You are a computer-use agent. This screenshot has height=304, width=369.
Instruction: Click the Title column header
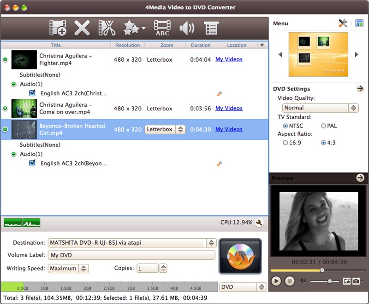point(56,45)
